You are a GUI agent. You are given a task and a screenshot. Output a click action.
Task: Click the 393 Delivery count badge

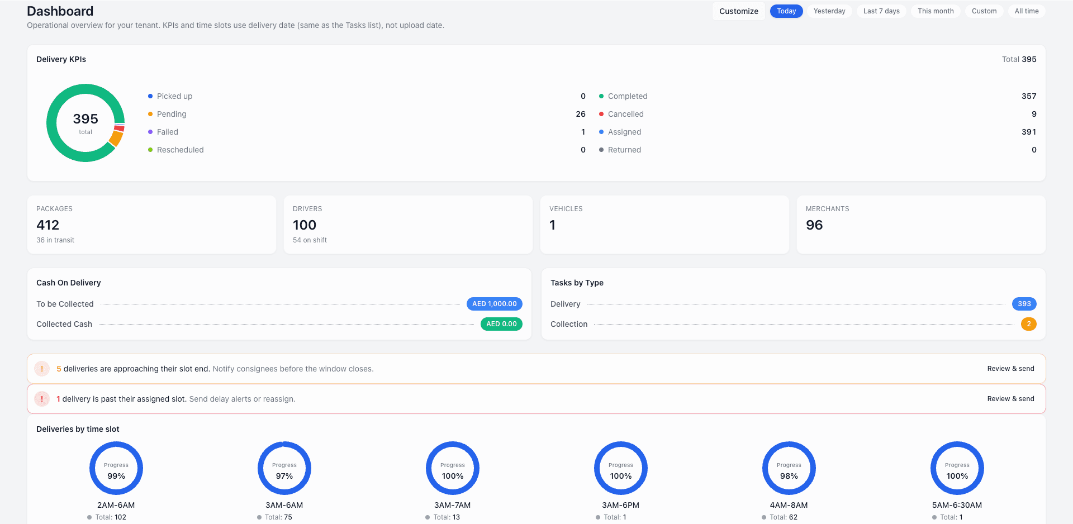1024,304
